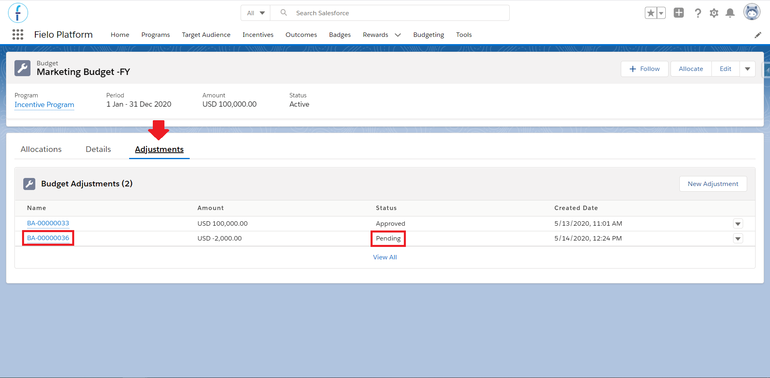Screen dimensions: 770x378
Task: Click the Fielo Platform app name
Action: (x=63, y=35)
